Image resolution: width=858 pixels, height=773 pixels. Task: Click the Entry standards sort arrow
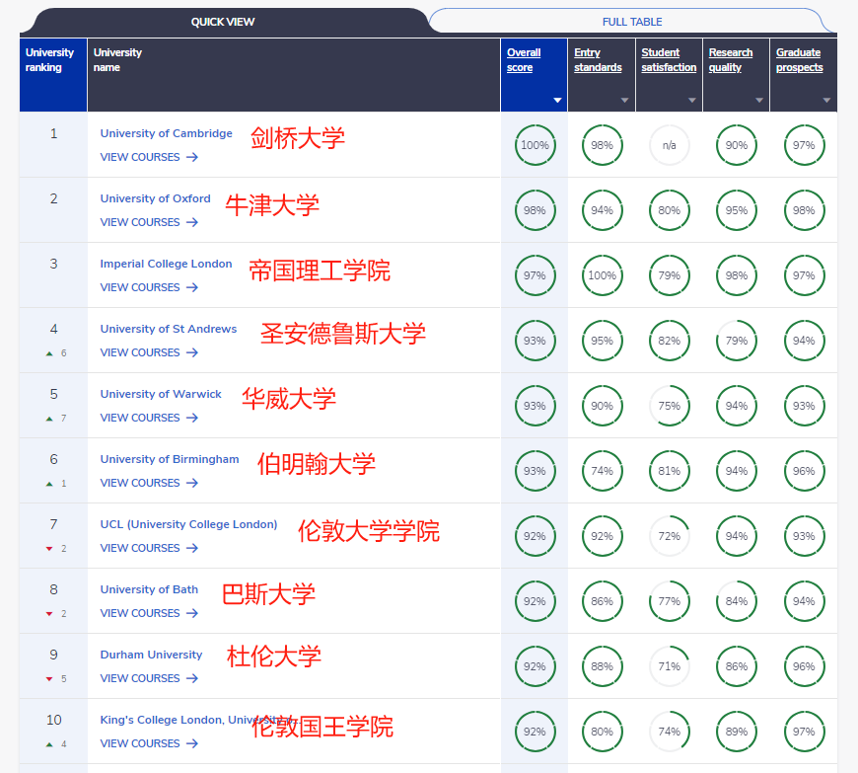click(x=625, y=101)
